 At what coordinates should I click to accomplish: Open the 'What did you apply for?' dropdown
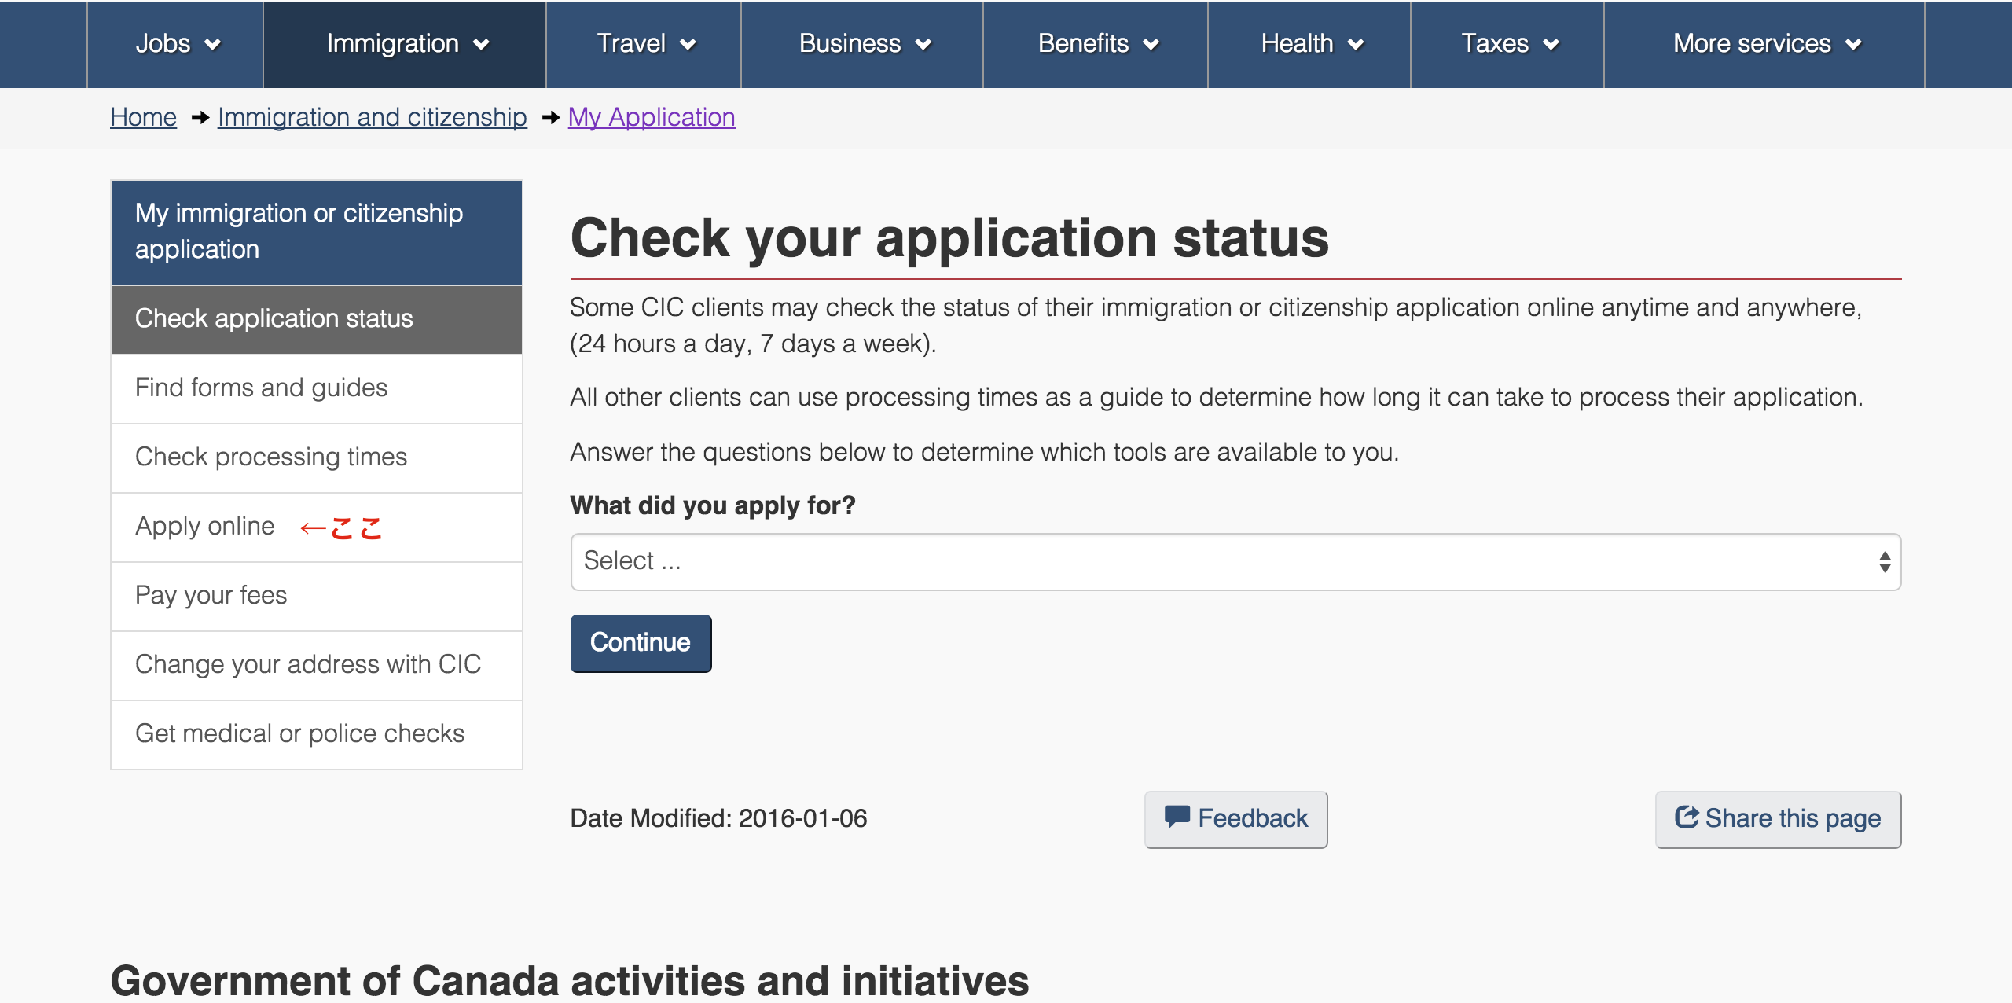1235,561
